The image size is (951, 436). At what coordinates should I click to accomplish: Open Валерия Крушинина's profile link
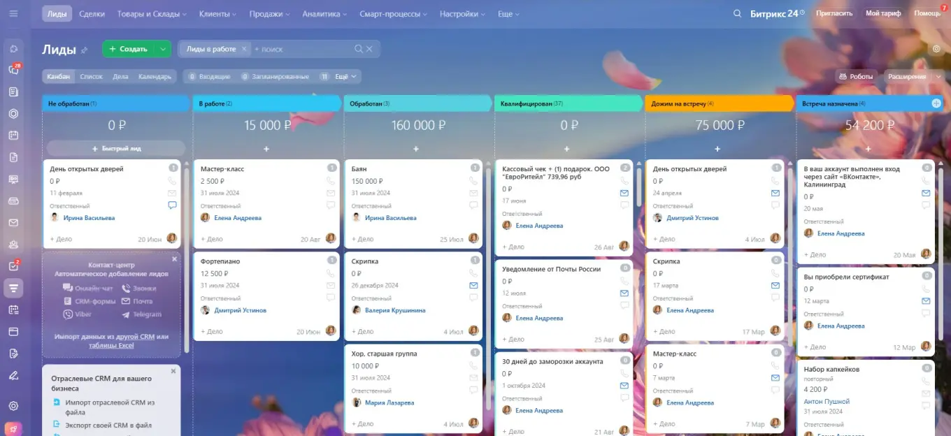[394, 310]
